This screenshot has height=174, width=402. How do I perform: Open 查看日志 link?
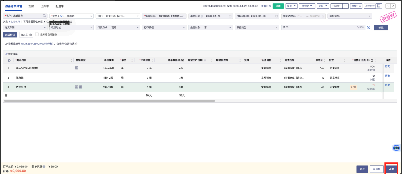(x=266, y=6)
